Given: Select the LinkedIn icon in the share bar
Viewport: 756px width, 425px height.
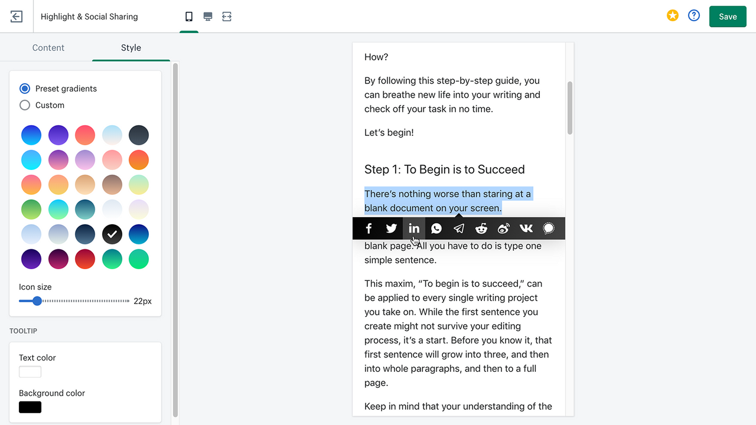Looking at the screenshot, I should [x=413, y=228].
